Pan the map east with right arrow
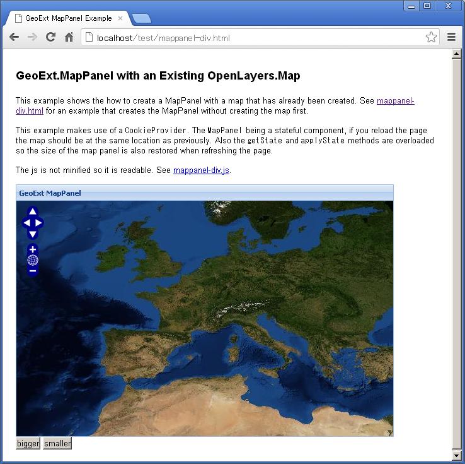The height and width of the screenshot is (464, 465). tap(39, 223)
